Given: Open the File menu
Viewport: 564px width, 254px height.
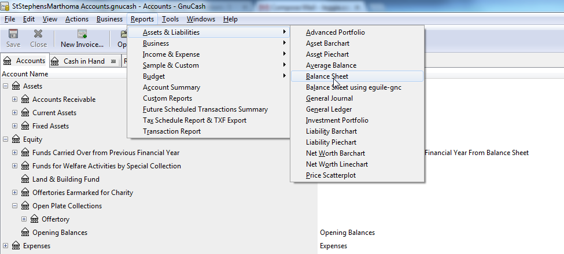Looking at the screenshot, I should tap(10, 19).
